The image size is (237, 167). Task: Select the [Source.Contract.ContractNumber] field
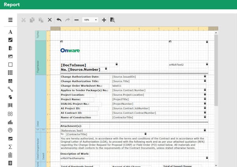pyautogui.click(x=159, y=113)
